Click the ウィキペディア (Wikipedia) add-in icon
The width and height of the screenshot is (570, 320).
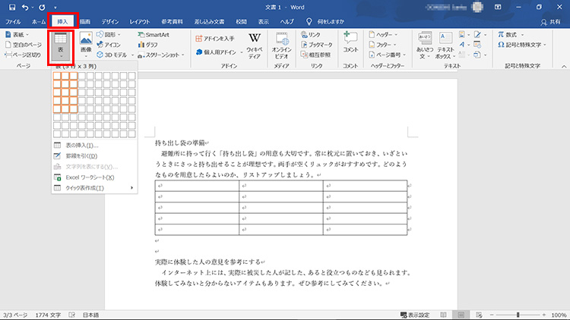coord(255,45)
